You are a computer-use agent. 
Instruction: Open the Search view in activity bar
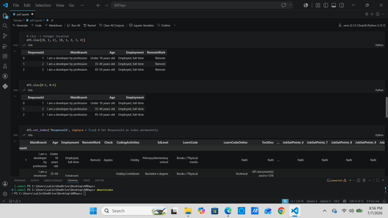5,26
